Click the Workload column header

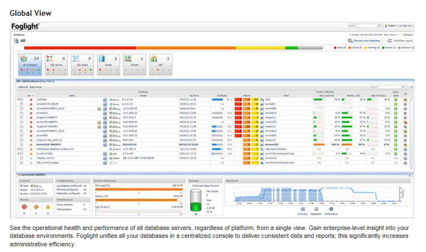tap(221, 96)
